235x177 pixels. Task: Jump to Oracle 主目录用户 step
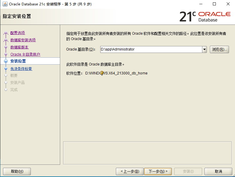click(25, 54)
